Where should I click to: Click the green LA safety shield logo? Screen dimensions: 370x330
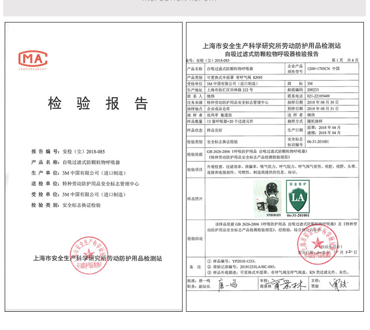[297, 196]
